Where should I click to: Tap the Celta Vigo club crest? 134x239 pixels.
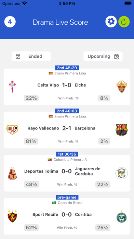point(12,87)
